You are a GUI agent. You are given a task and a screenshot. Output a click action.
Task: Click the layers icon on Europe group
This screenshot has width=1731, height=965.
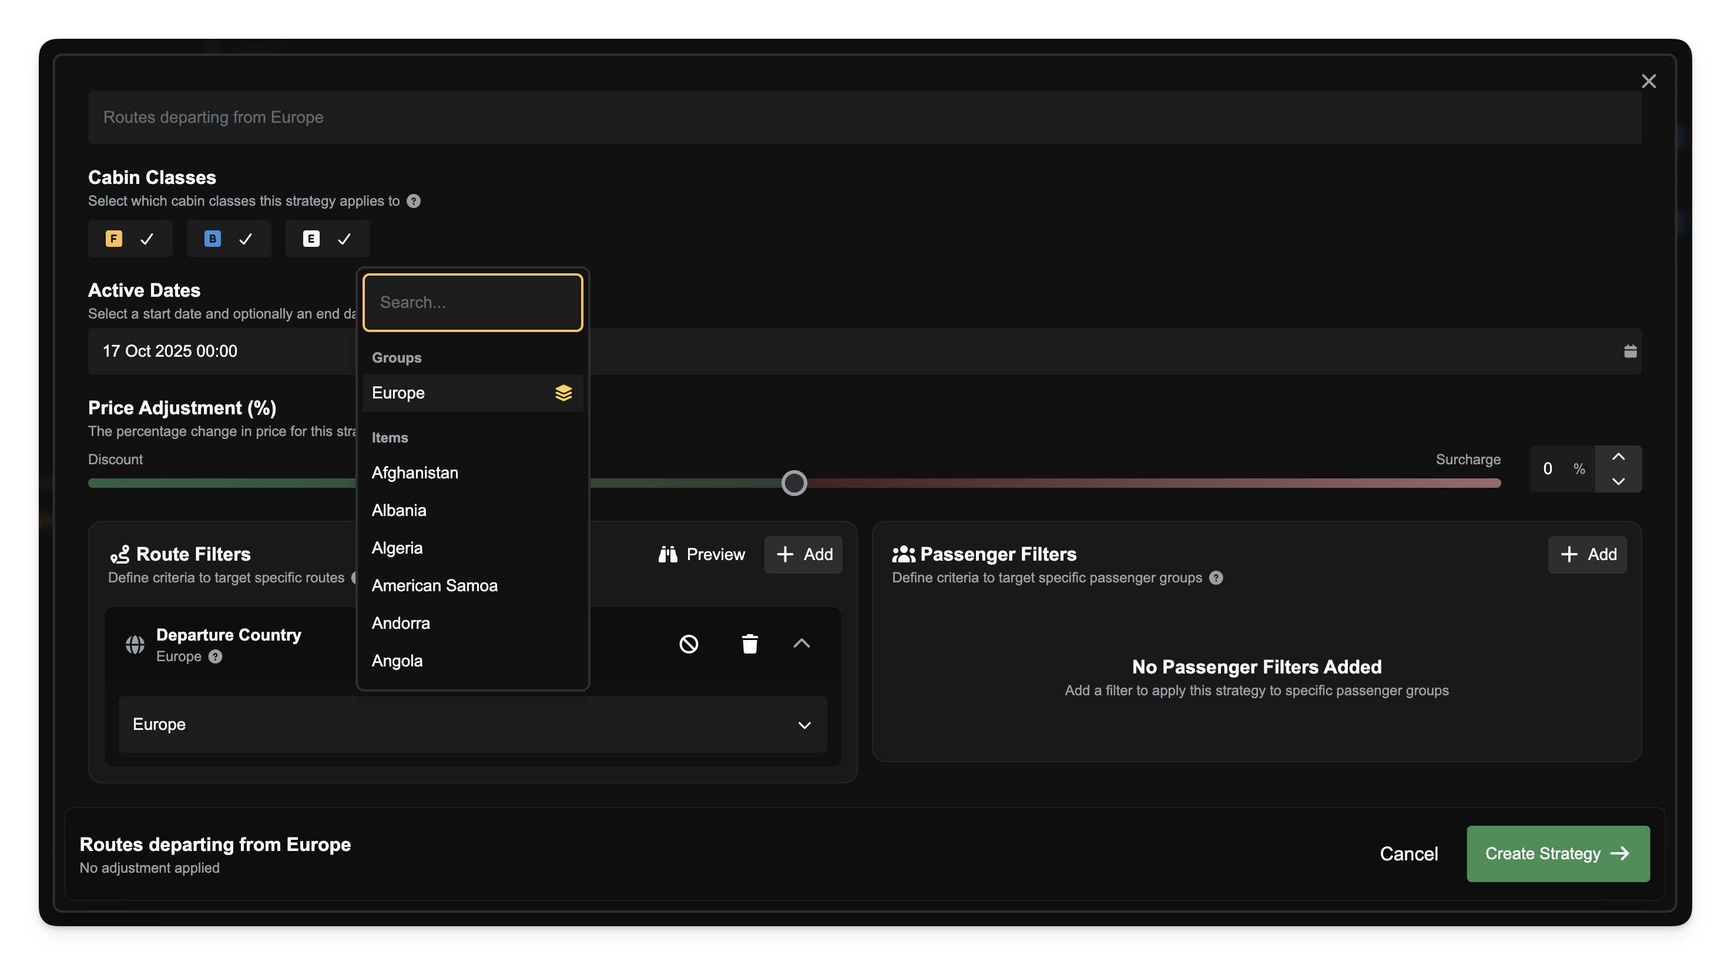tap(563, 393)
